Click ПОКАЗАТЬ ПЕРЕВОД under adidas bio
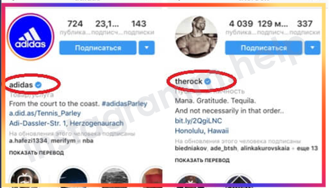The height and width of the screenshot is (188, 329). tap(37, 153)
